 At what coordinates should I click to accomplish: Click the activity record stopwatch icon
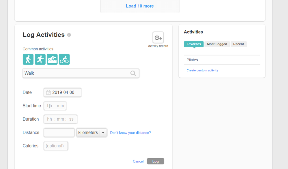[158, 37]
